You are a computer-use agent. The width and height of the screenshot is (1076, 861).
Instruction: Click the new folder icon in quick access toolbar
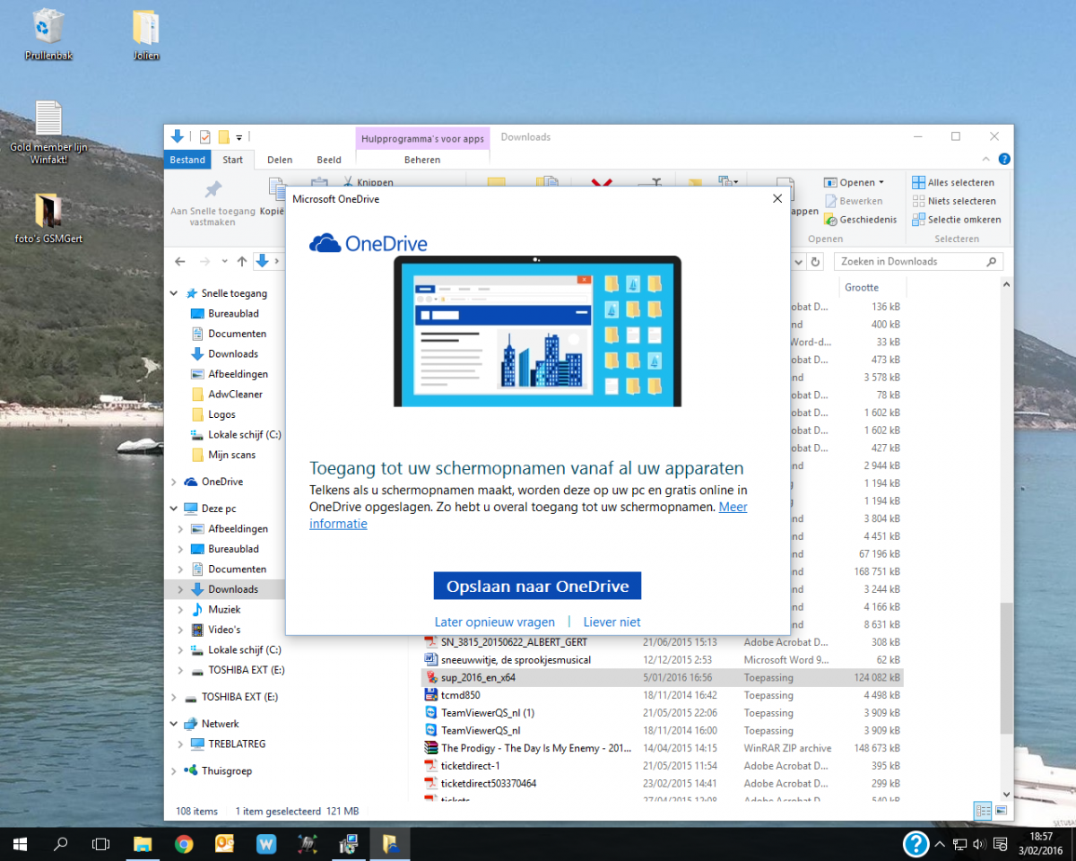[x=224, y=137]
